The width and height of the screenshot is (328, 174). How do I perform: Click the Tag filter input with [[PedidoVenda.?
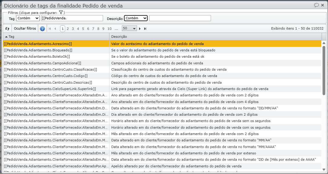[72, 18]
